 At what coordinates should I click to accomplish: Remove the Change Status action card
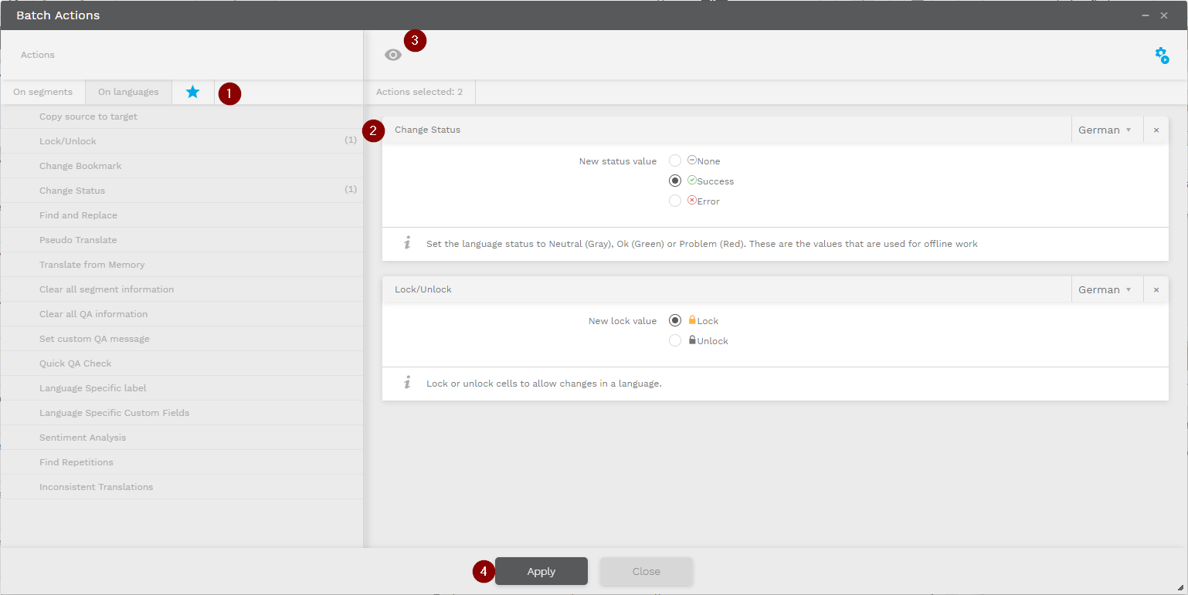1156,130
